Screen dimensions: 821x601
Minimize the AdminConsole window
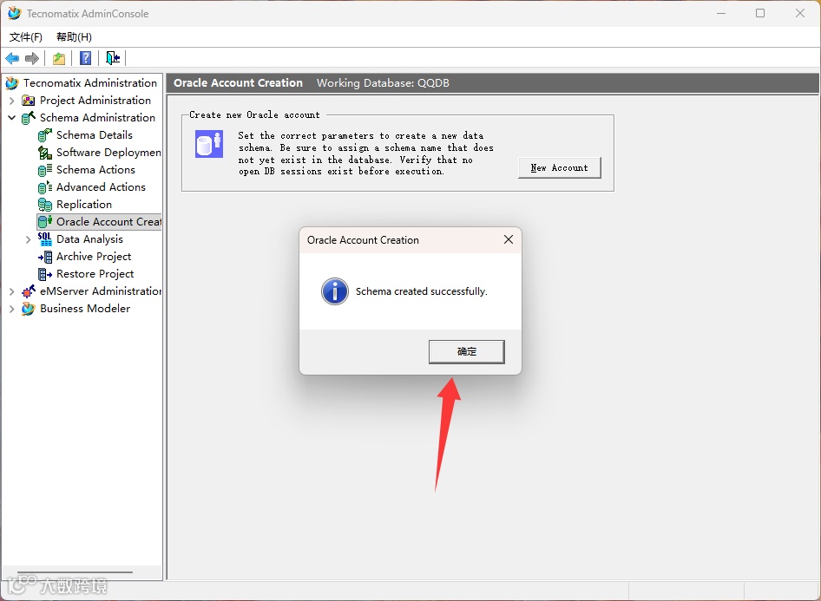(721, 14)
